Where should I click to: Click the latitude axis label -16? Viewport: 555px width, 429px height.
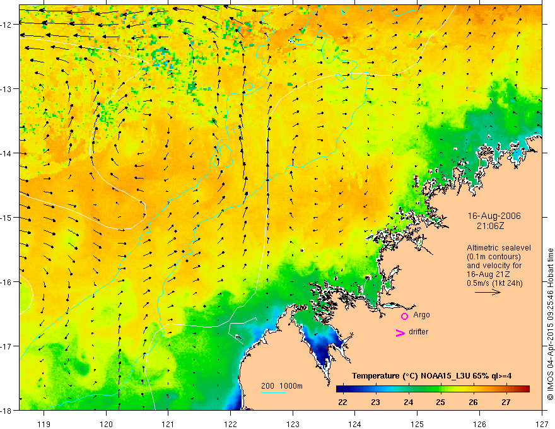(6, 282)
